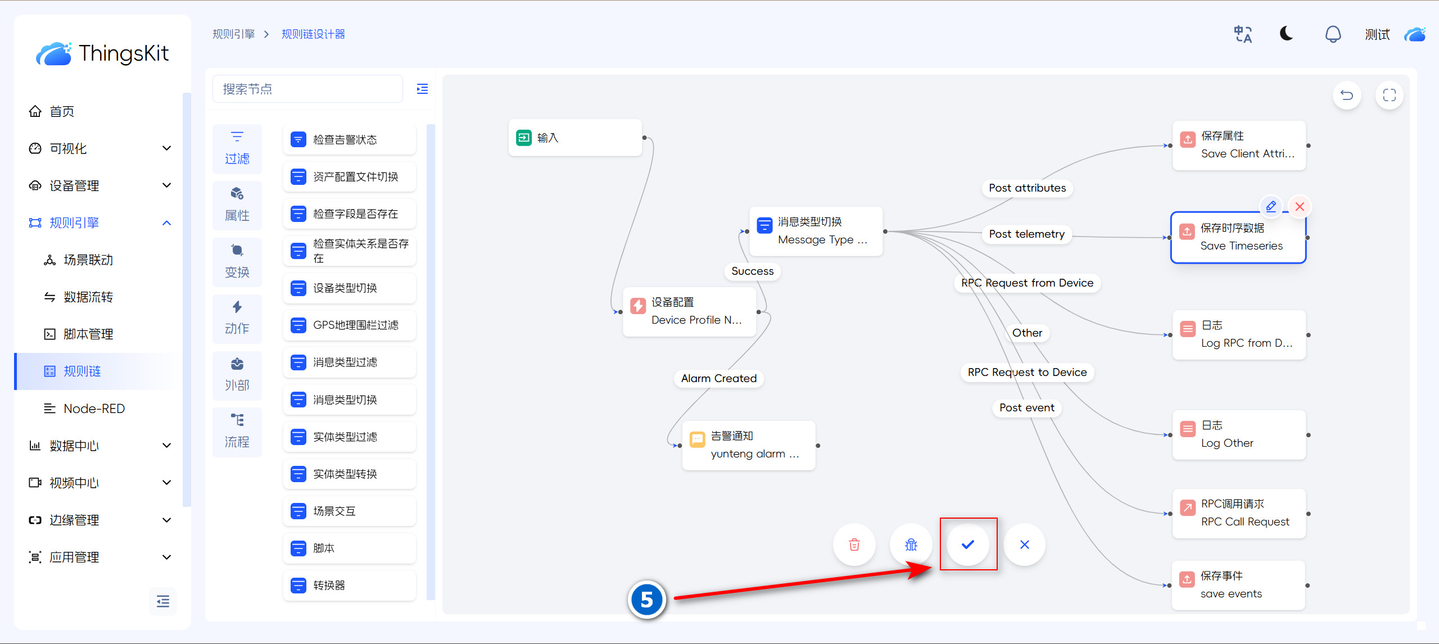
Task: Click the 搜索节点 search field
Action: pyautogui.click(x=307, y=89)
